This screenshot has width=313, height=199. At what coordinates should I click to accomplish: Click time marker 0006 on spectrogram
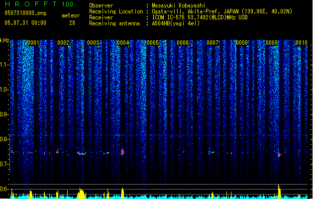(x=183, y=43)
